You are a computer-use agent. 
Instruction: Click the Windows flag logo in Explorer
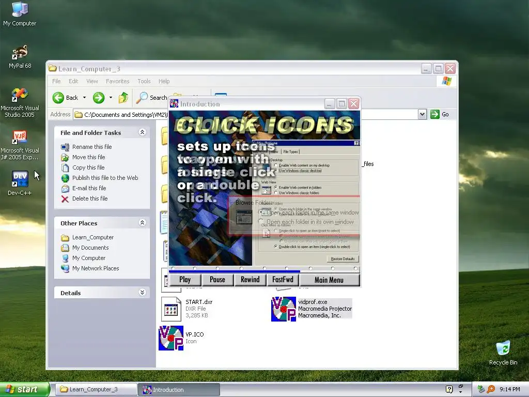(x=447, y=81)
